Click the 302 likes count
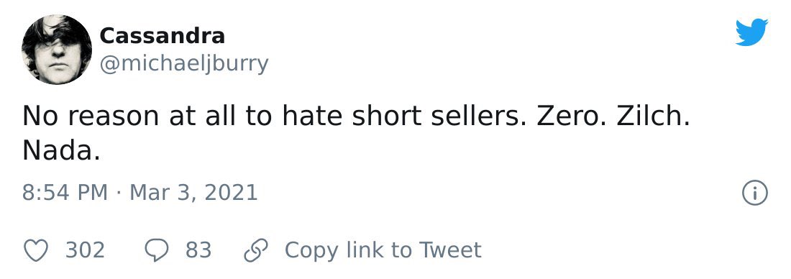791x279 pixels. 86,250
